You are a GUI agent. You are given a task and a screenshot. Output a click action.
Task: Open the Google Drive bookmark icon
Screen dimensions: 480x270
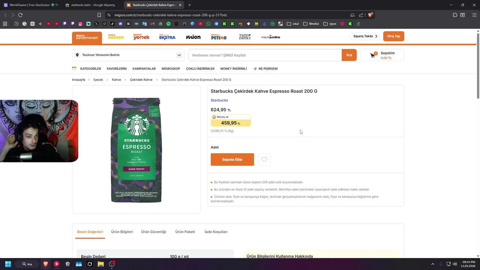(160, 24)
